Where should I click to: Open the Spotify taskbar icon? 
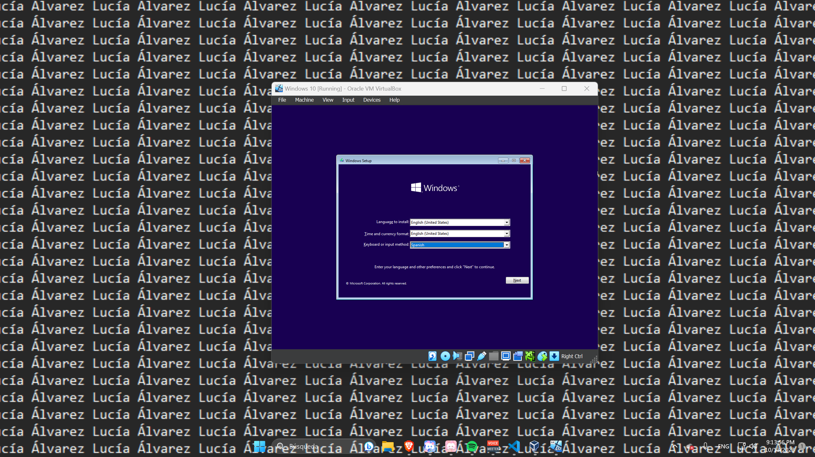coord(472,447)
